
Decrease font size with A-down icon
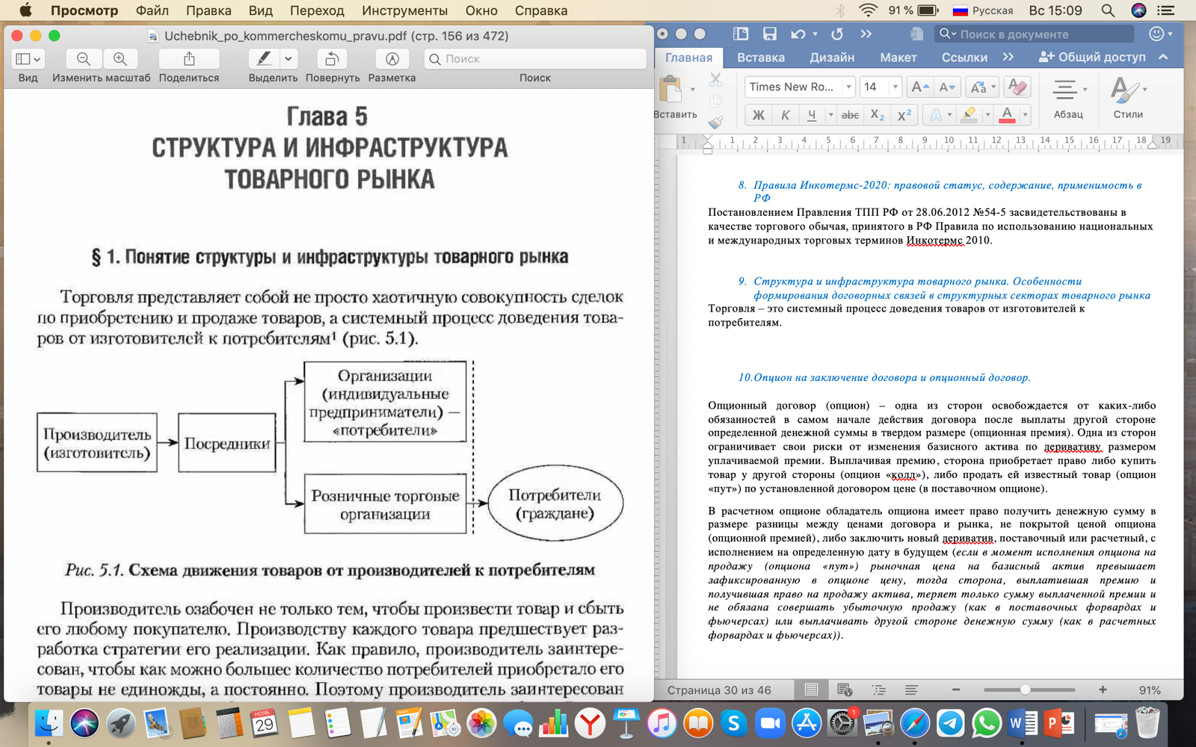(946, 87)
